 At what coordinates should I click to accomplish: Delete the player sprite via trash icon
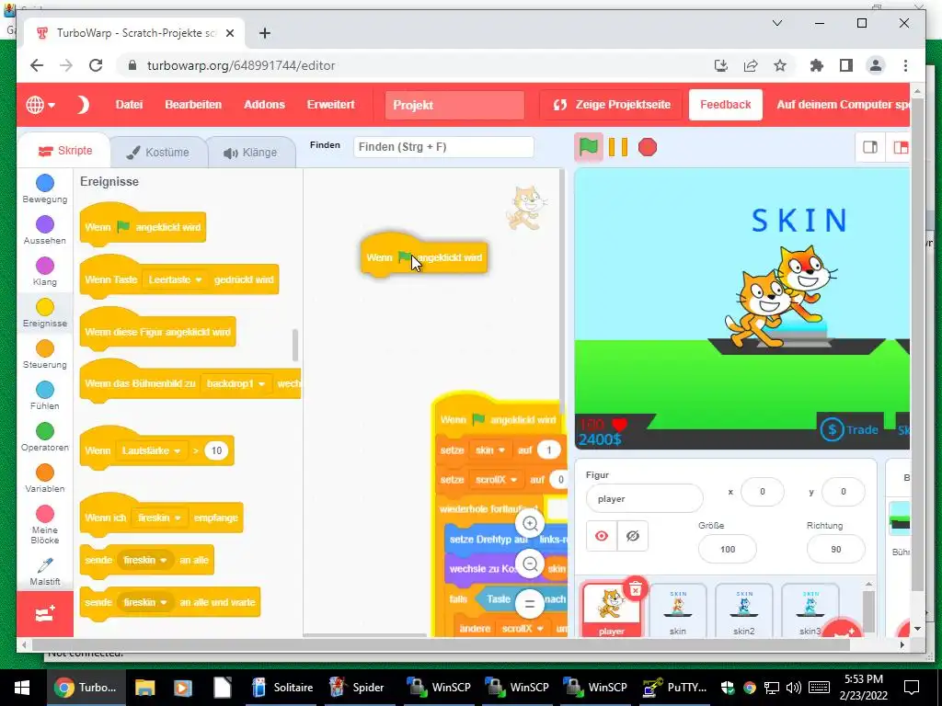[635, 589]
